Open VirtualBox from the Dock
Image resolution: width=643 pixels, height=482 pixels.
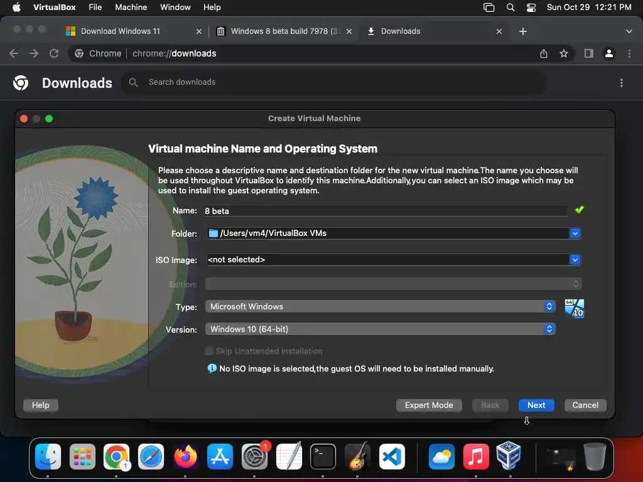[x=509, y=456]
